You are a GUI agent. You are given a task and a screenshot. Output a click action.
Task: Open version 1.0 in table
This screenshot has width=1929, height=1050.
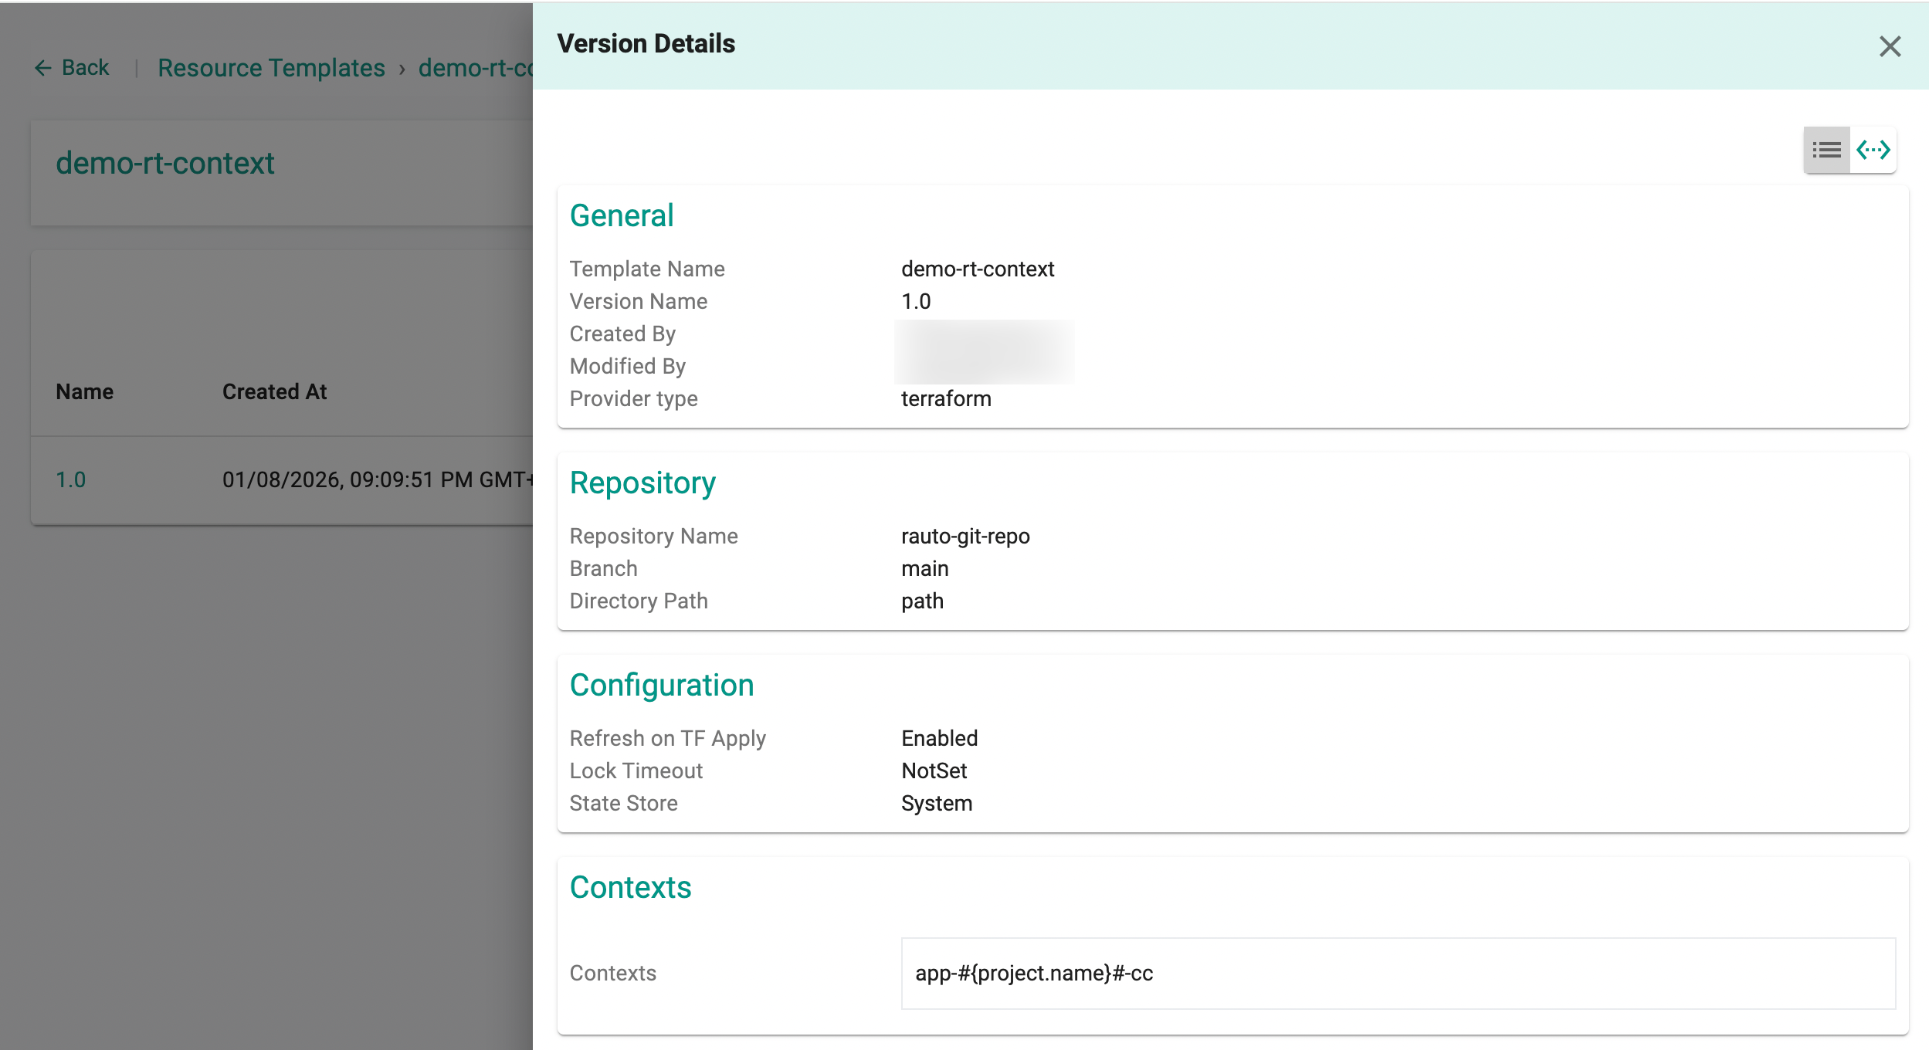[x=70, y=479]
